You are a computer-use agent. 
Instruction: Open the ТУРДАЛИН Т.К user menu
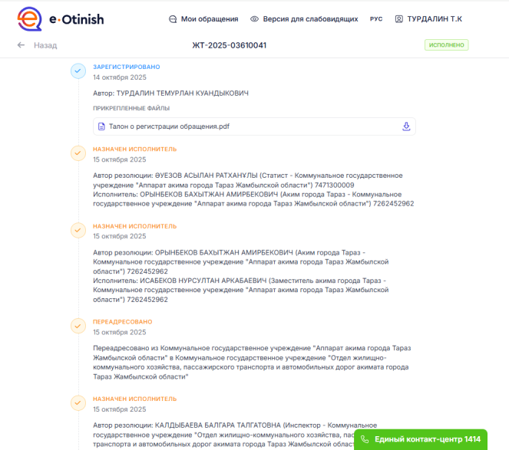[x=435, y=19]
